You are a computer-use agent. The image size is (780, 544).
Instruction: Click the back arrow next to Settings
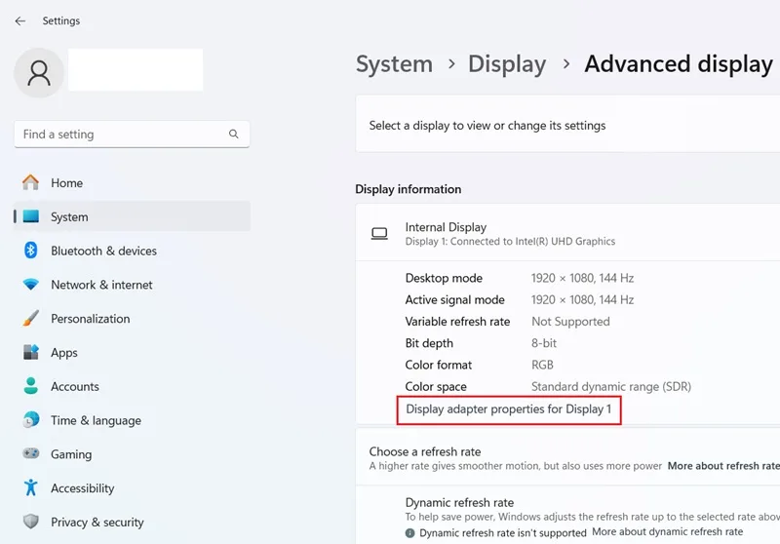[19, 20]
